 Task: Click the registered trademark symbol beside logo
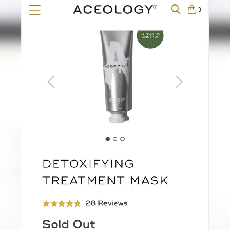pyautogui.click(x=155, y=7)
